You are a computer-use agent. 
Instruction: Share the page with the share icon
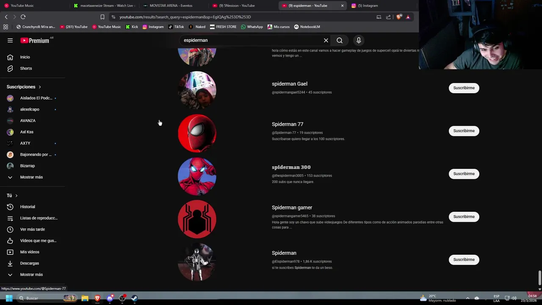[x=388, y=17]
